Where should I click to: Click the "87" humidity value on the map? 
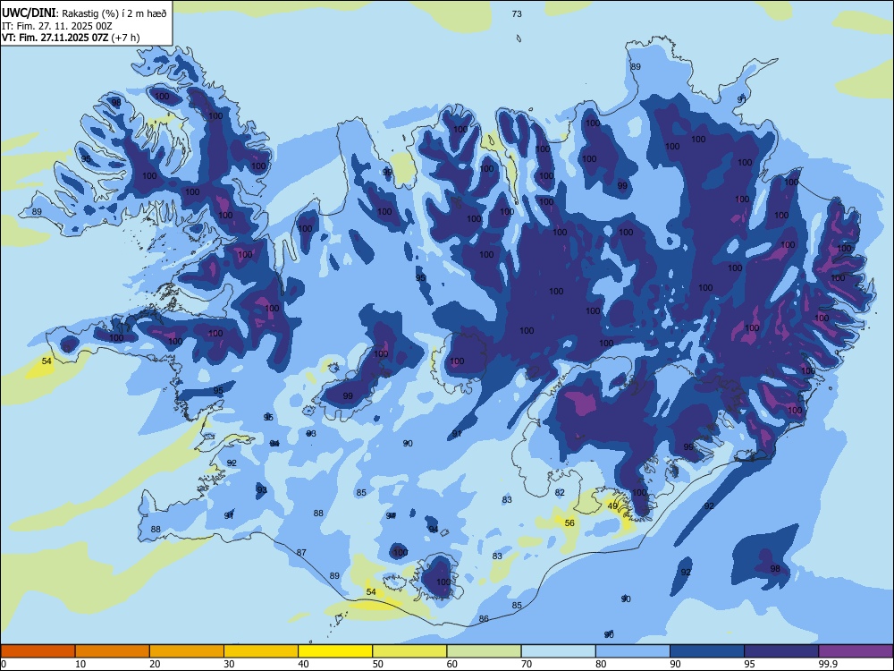pos(301,552)
